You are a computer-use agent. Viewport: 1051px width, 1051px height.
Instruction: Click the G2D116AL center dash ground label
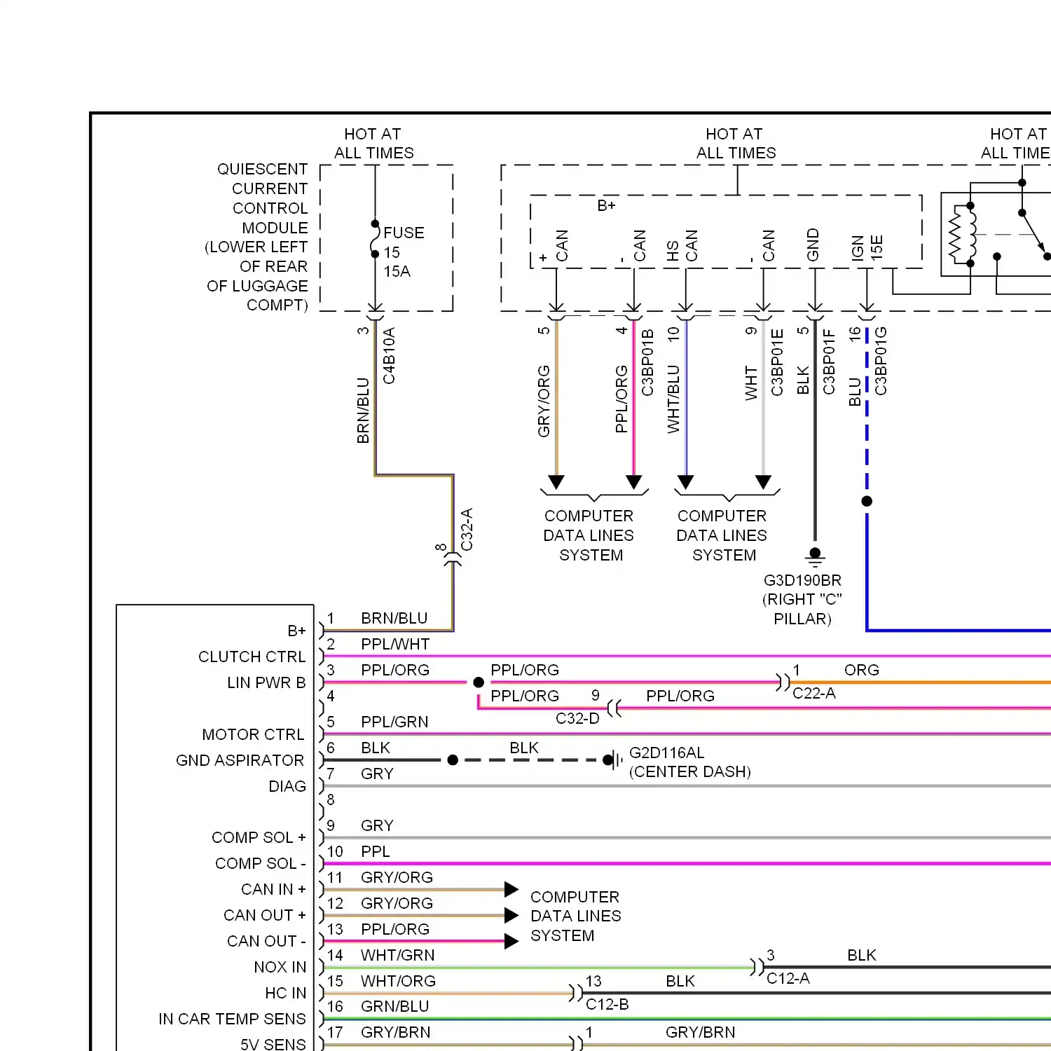pos(690,762)
